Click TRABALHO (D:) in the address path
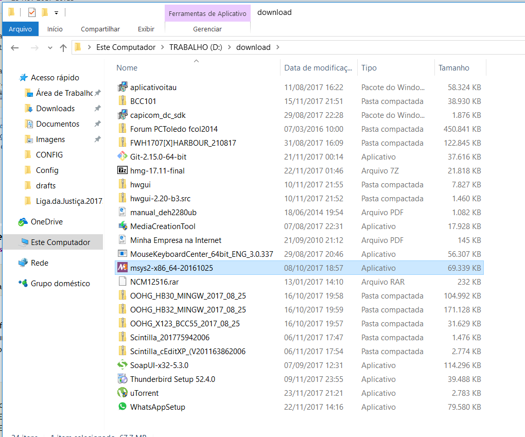 point(196,47)
